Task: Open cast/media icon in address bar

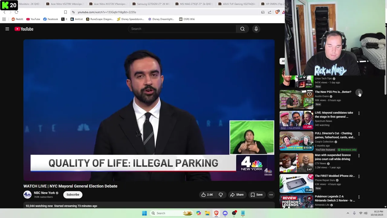Action: pyautogui.click(x=263, y=12)
